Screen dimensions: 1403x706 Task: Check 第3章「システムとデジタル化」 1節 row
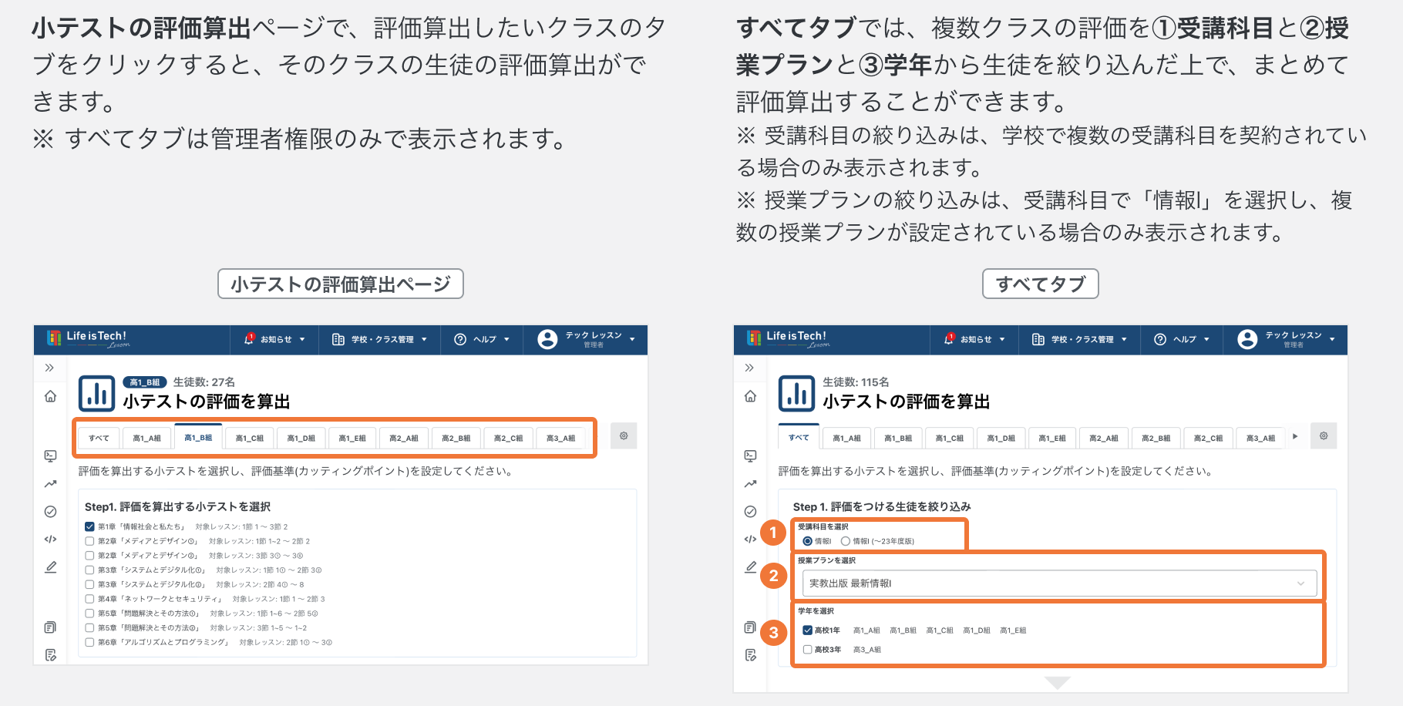click(x=89, y=570)
